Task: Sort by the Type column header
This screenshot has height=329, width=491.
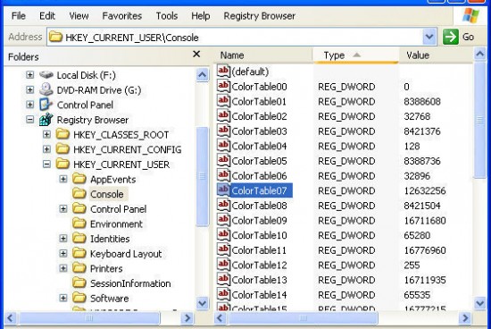Action: click(355, 55)
